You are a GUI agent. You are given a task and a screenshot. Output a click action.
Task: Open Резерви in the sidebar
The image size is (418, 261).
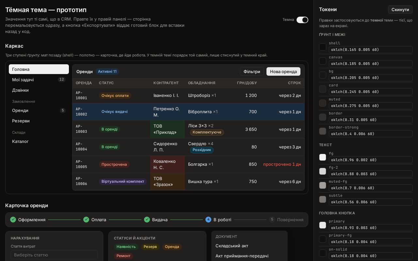tap(39, 121)
